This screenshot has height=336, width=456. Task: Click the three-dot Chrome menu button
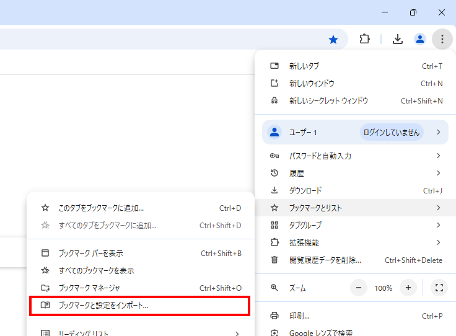click(442, 39)
